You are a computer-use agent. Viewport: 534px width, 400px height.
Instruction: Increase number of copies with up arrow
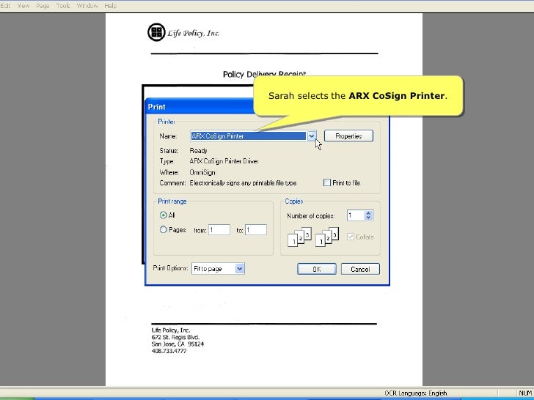[368, 213]
